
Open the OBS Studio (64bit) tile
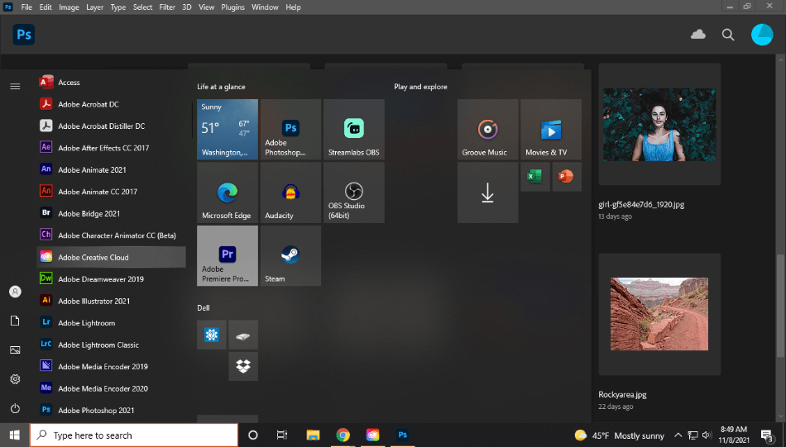pyautogui.click(x=354, y=193)
